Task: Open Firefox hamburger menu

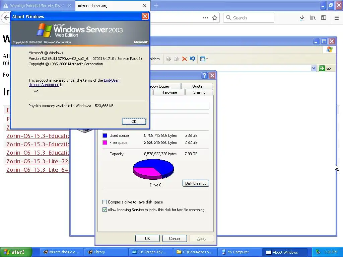Action: [x=337, y=18]
